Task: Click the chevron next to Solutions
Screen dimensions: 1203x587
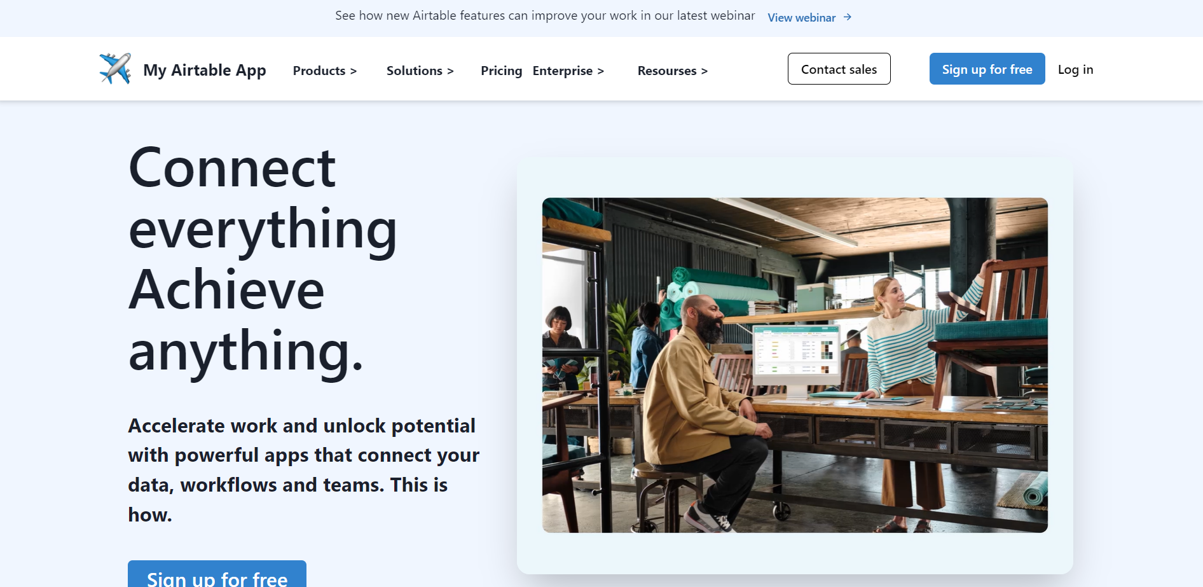Action: click(450, 71)
